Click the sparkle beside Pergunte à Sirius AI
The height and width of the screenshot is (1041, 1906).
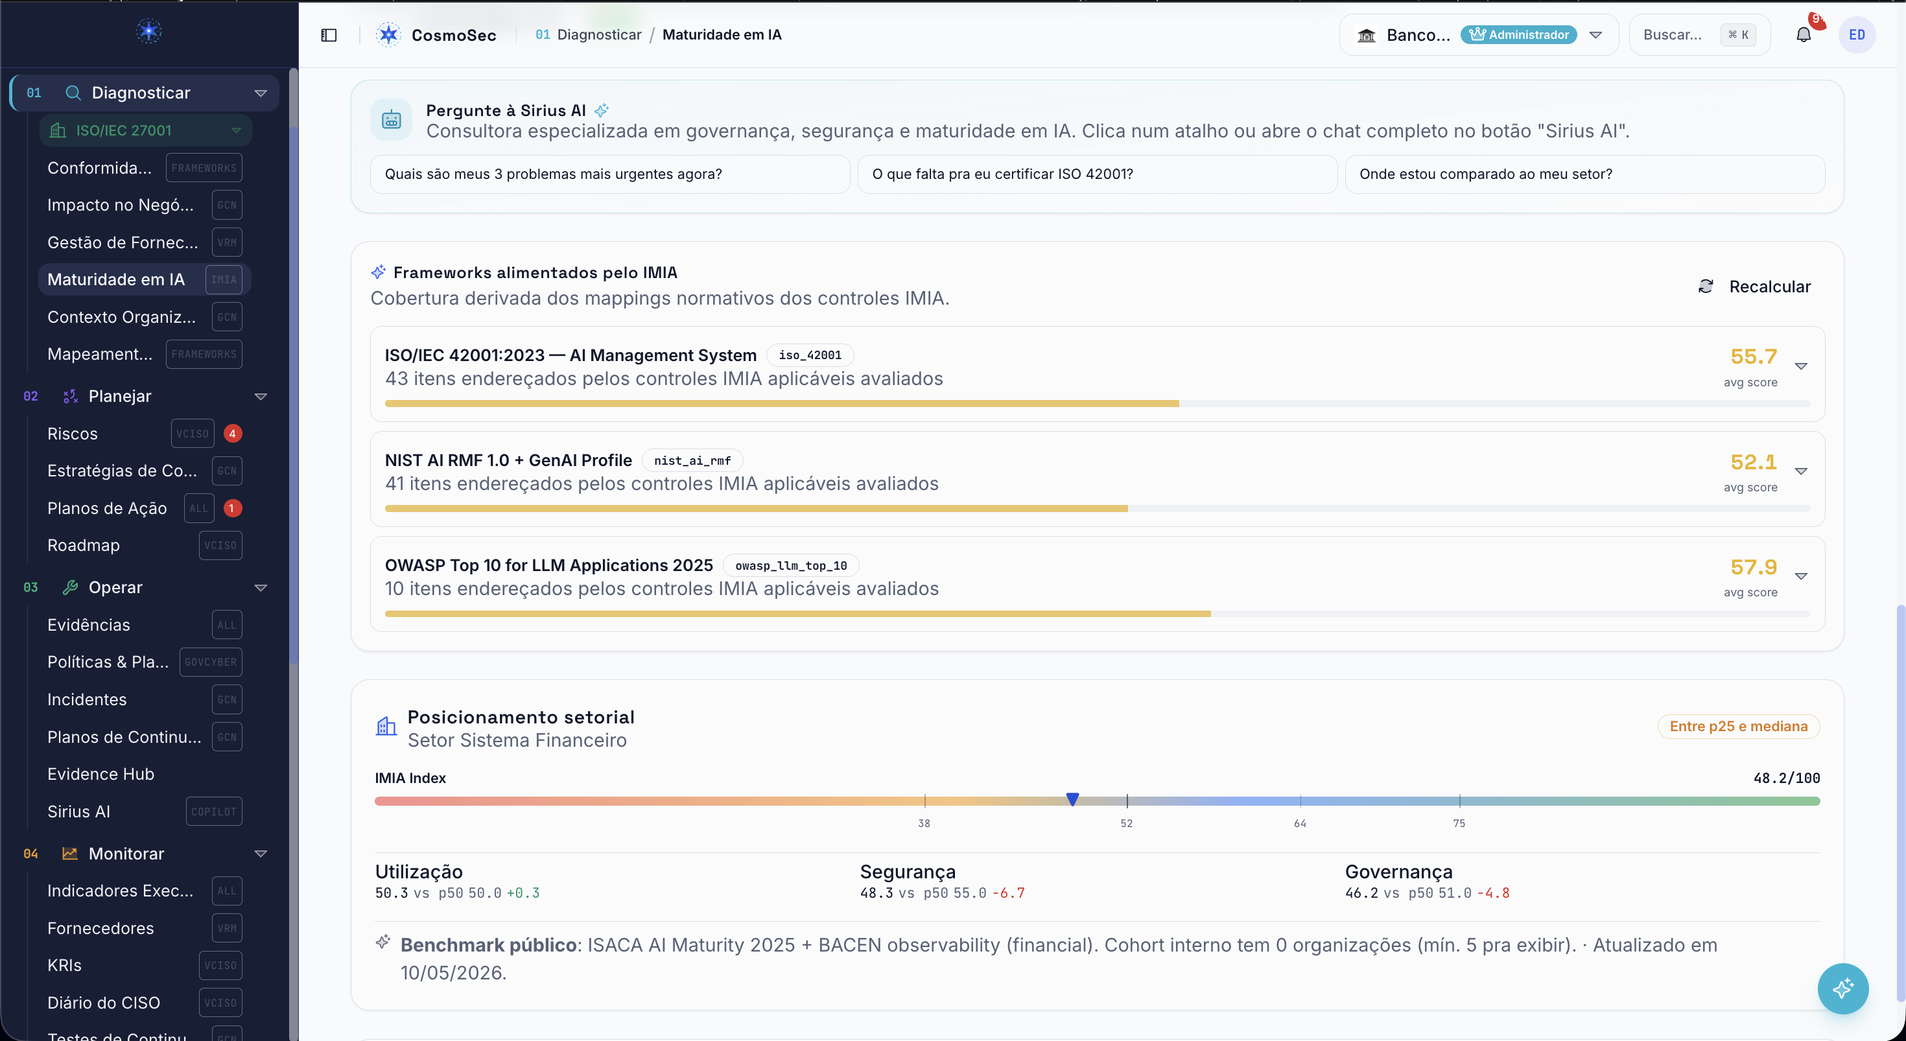point(602,110)
